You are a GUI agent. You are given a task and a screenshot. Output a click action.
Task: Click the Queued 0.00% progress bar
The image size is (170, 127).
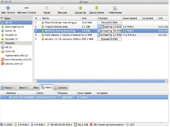tap(109, 39)
